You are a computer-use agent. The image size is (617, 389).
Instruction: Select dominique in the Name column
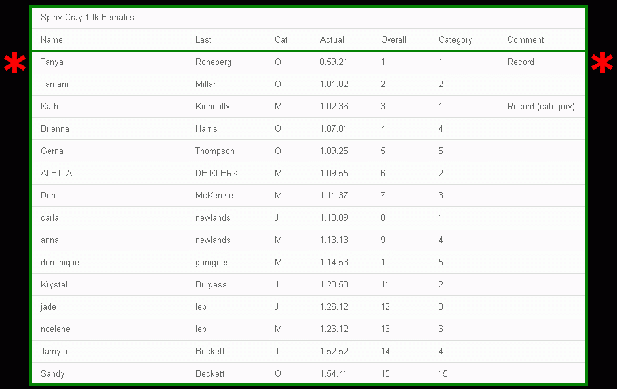click(60, 263)
